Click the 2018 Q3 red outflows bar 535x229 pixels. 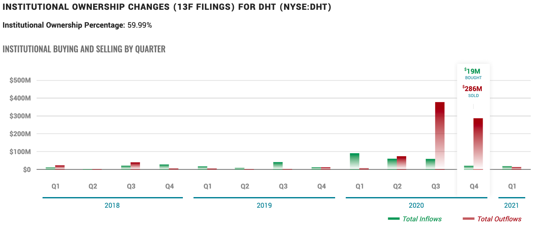coord(135,166)
